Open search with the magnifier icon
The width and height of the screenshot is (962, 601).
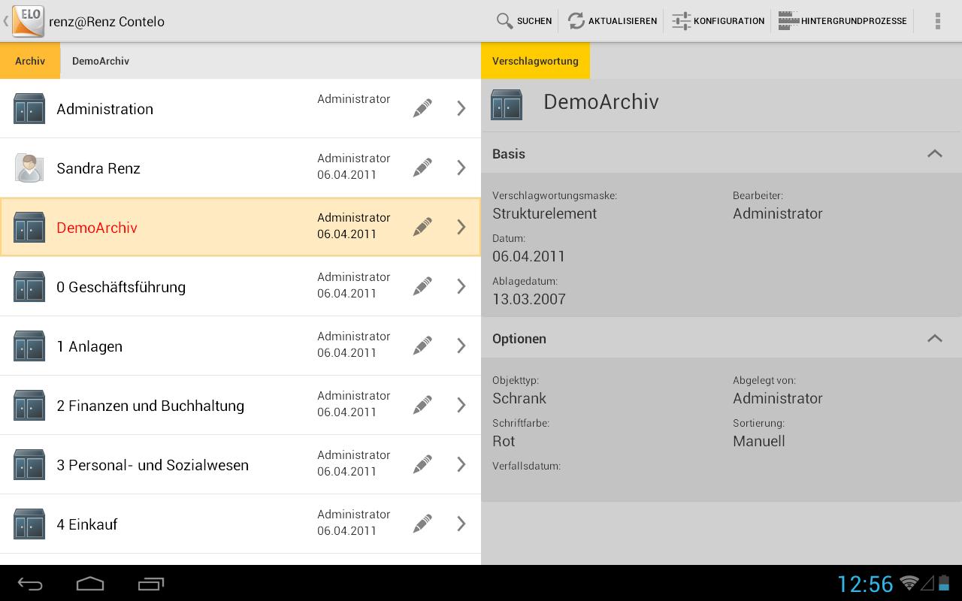[x=505, y=21]
